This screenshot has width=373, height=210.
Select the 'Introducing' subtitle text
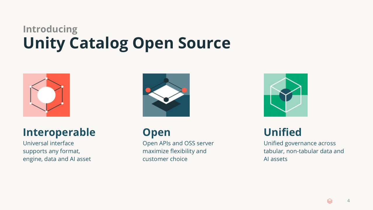(x=50, y=29)
